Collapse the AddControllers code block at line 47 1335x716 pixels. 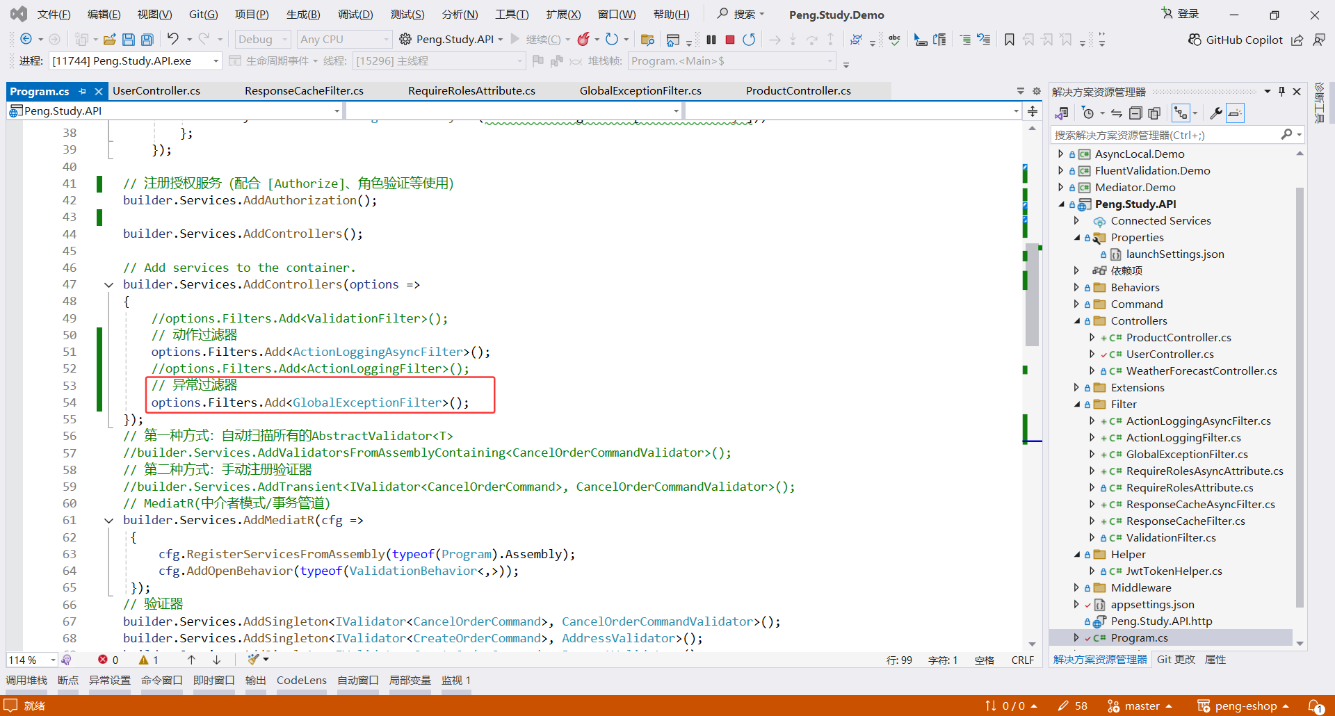point(109,285)
